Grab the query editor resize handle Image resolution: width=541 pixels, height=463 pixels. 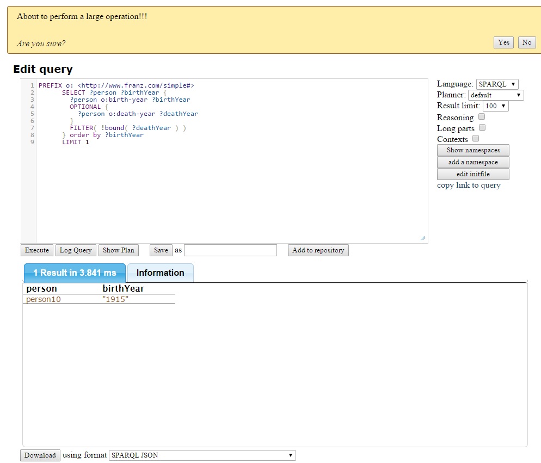point(422,238)
